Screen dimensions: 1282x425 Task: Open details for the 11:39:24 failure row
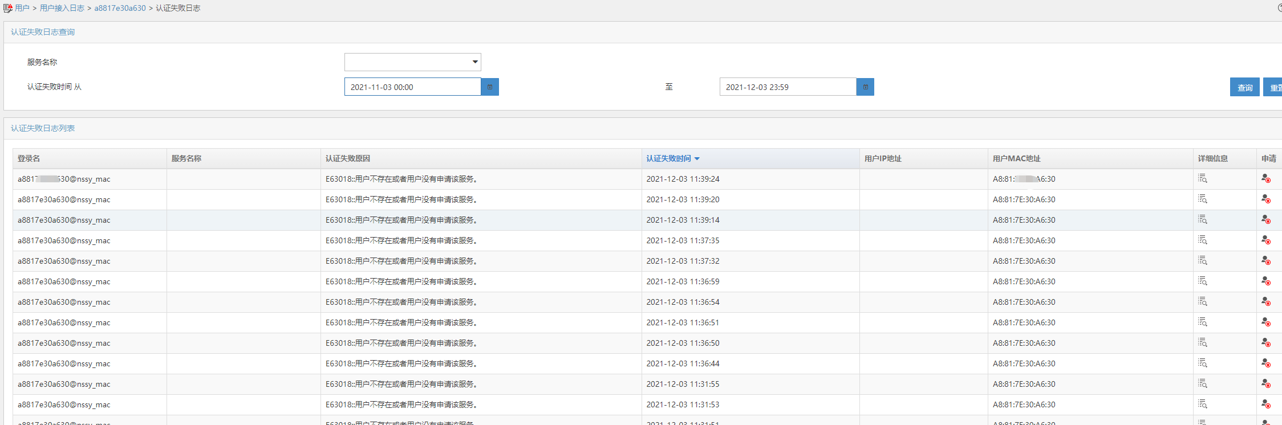point(1202,178)
